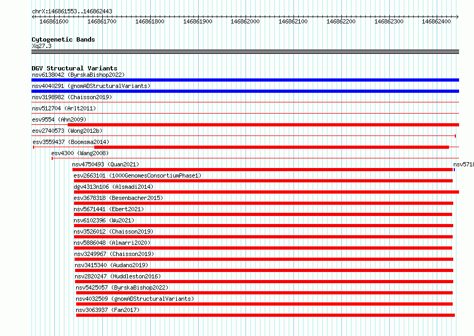Select the red esv3559437 variant bar

tap(272, 147)
